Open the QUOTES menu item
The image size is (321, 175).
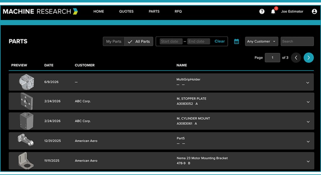(126, 12)
